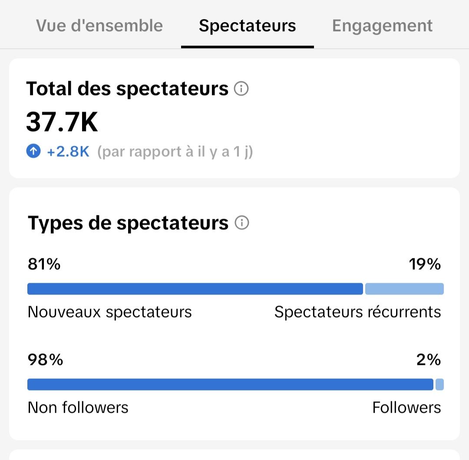Open the Engagement tab

(x=382, y=26)
